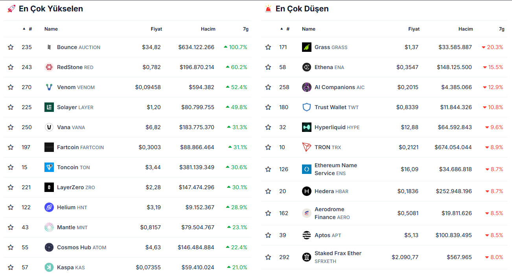Click the Bounce AUCTION coin logo
The image size is (512, 274).
[49, 47]
